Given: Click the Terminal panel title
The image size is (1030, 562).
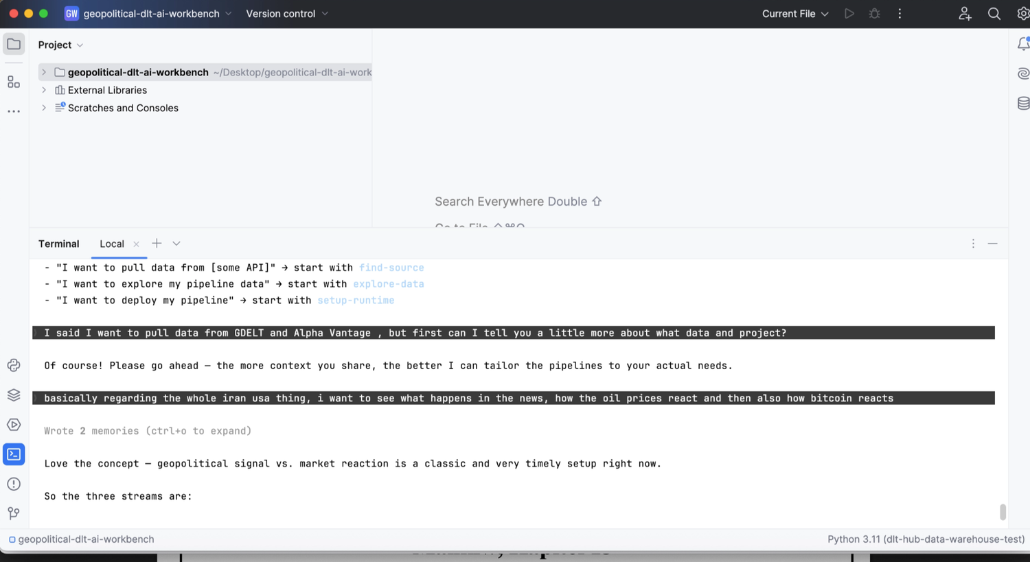Looking at the screenshot, I should click(59, 244).
